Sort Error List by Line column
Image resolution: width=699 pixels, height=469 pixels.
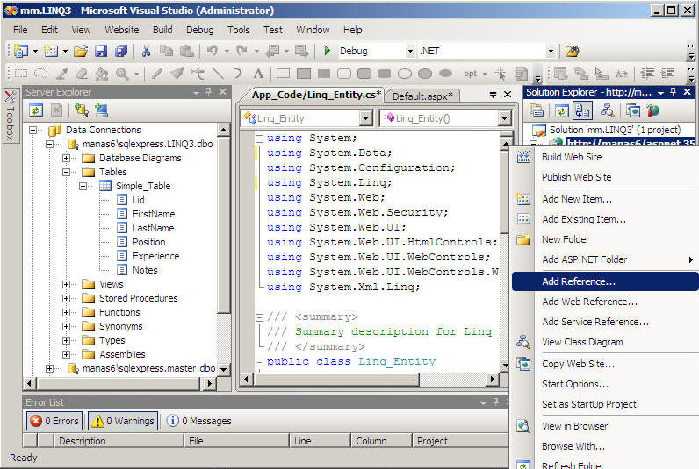pos(320,441)
